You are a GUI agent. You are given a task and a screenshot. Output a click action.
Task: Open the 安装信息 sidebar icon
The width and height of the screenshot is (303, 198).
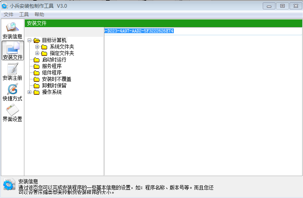pos(12,30)
